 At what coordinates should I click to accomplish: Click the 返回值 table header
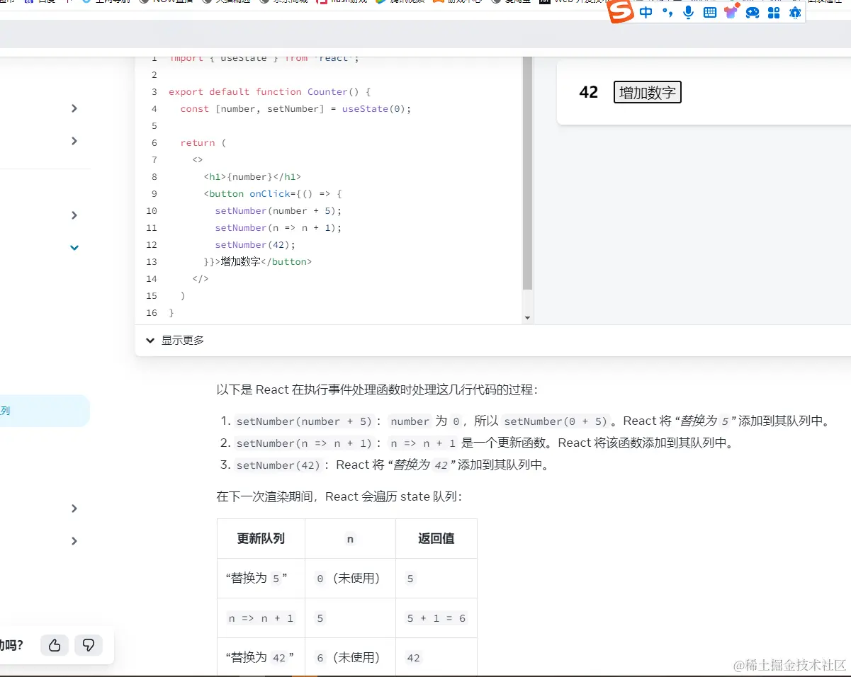pyautogui.click(x=436, y=538)
